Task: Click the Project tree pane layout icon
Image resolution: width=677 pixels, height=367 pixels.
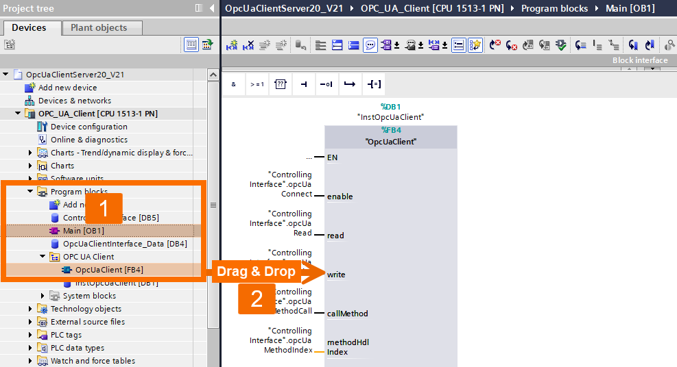Action: [x=199, y=8]
